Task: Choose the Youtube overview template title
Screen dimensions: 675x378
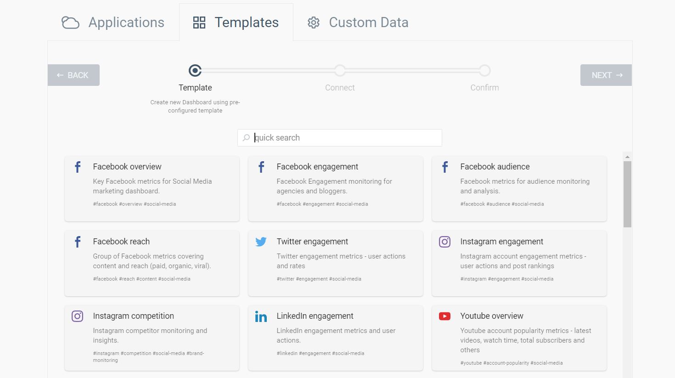Action: click(x=492, y=316)
